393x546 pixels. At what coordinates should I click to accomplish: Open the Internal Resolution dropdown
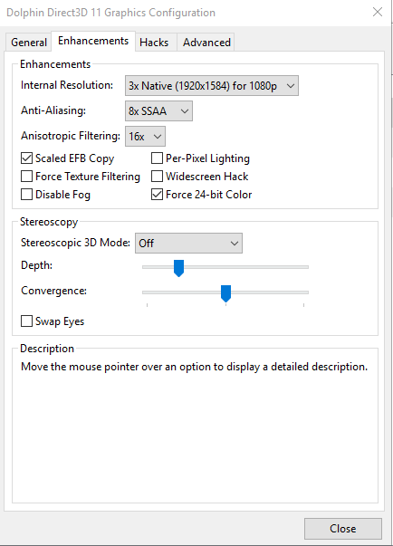[x=212, y=86]
